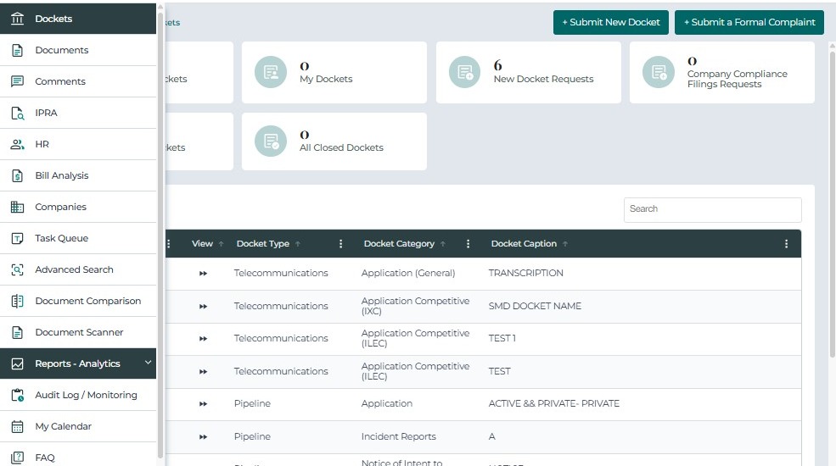Open Docket Type column options menu
The width and height of the screenshot is (836, 466).
[341, 244]
